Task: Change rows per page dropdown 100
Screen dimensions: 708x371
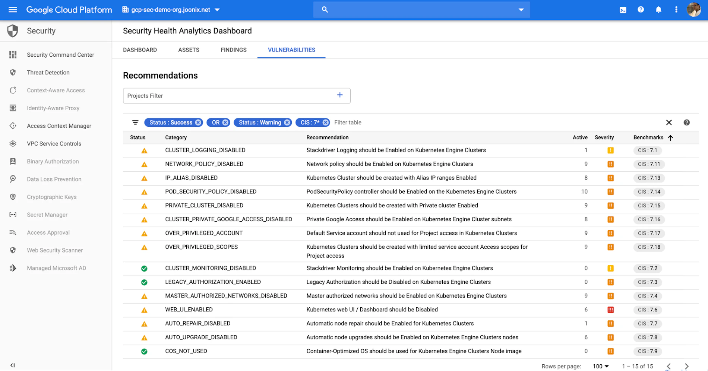Action: point(600,366)
